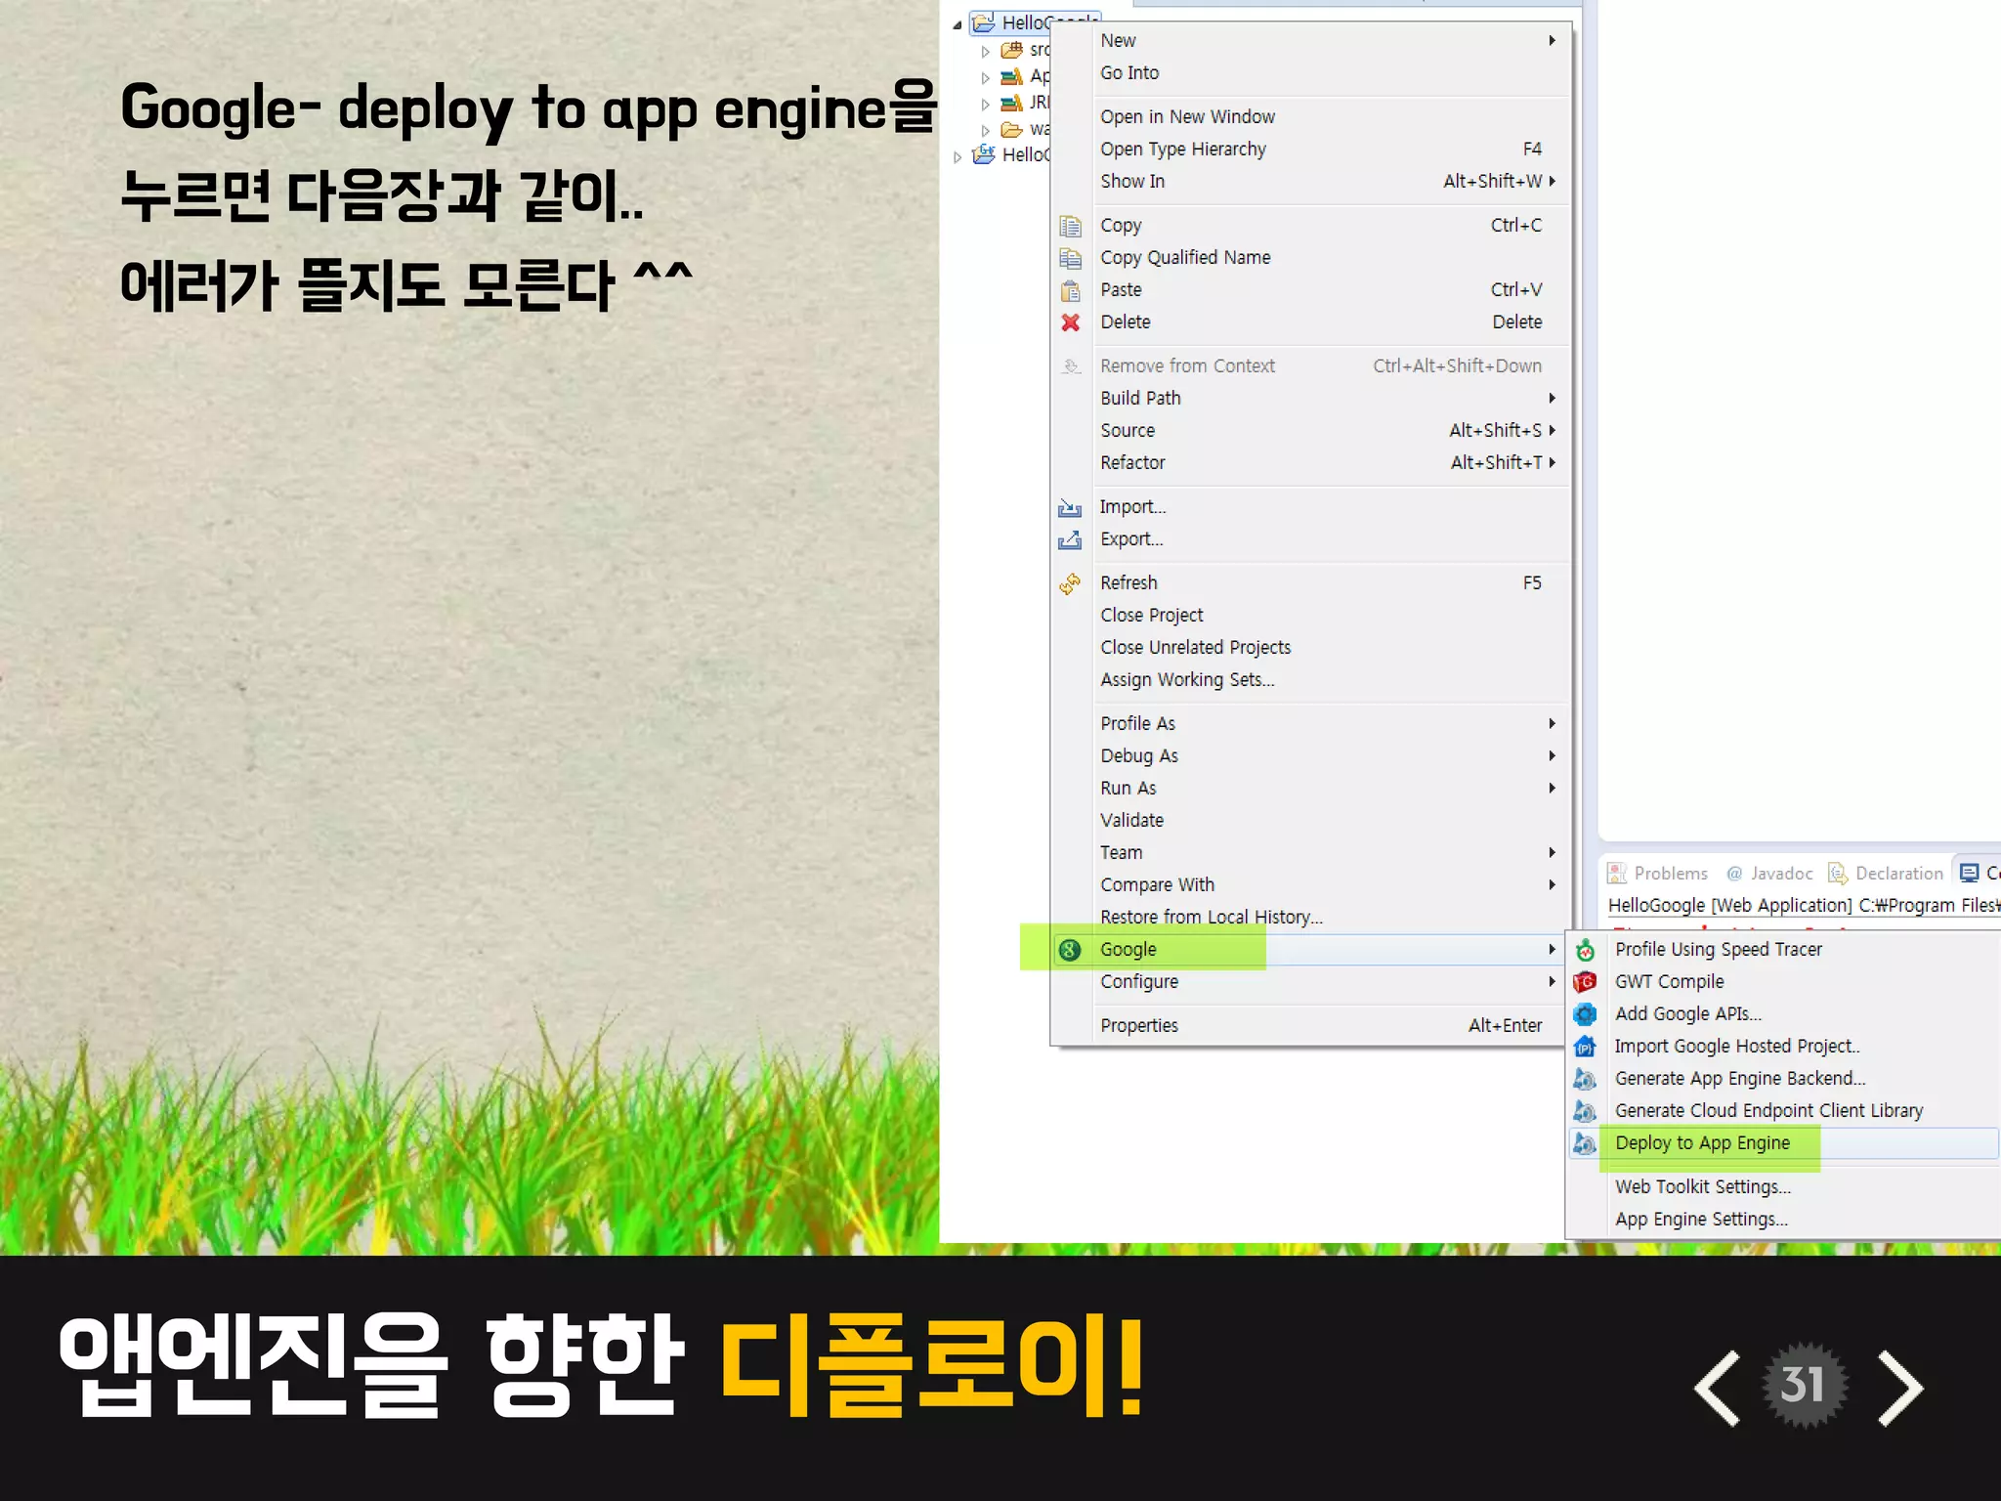Click the Deploy to App Engine icon
The width and height of the screenshot is (2001, 1501).
click(x=1585, y=1143)
